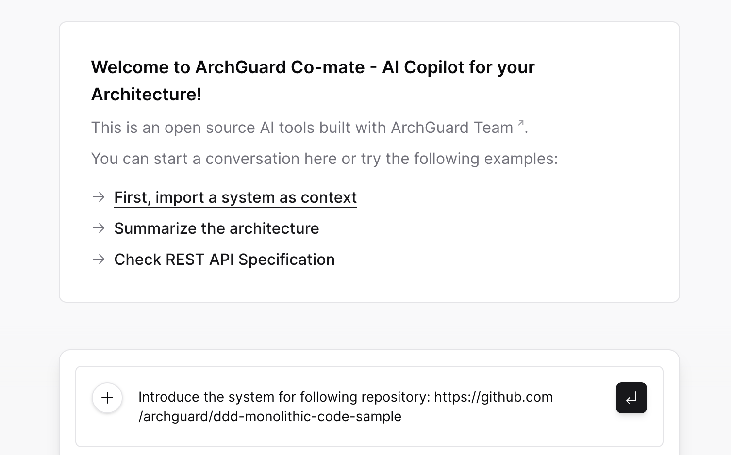The image size is (731, 455).
Task: Click the "This is an open source AI tools" sentence
Action: (x=309, y=128)
